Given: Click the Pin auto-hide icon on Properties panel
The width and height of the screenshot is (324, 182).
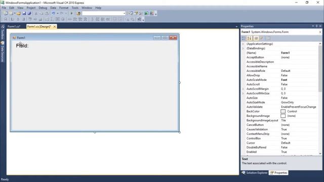Looking at the screenshot, I should [x=316, y=26].
